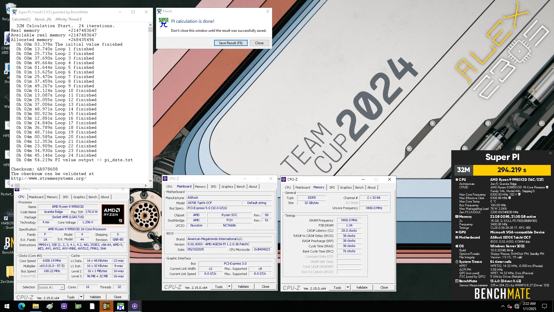Click DRAM Frequency 3400.0 MHz value
This screenshot has height=312, width=554.
click(x=349, y=220)
